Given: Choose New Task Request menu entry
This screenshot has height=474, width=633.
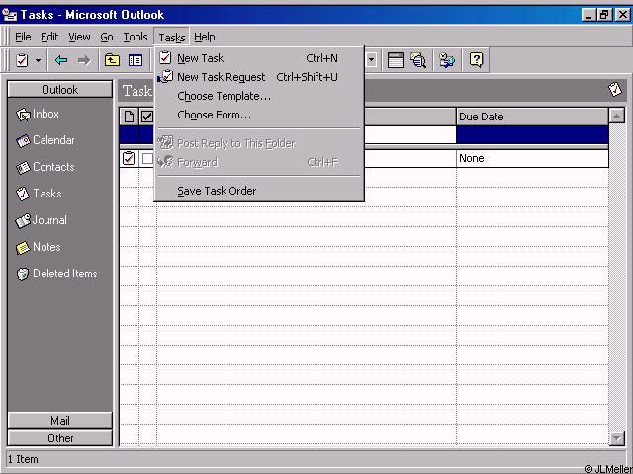Looking at the screenshot, I should 259,77.
